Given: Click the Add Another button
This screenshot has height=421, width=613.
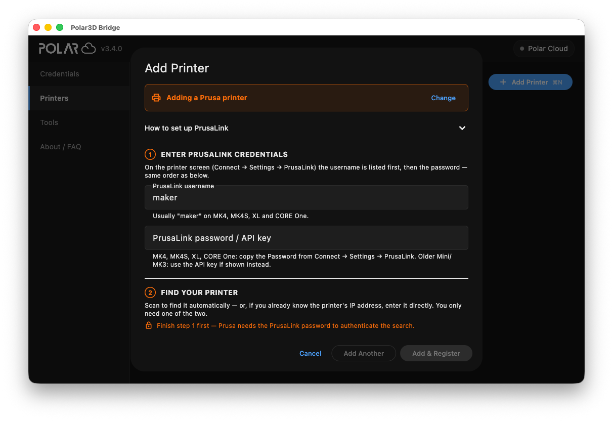Looking at the screenshot, I should [364, 353].
